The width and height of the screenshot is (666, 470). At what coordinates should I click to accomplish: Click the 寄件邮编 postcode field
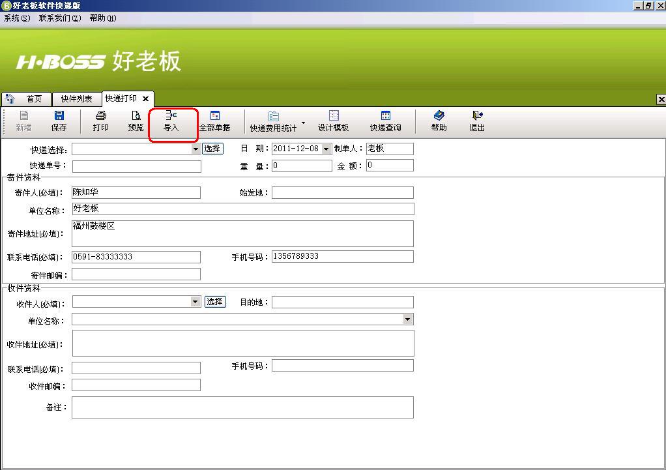[136, 274]
